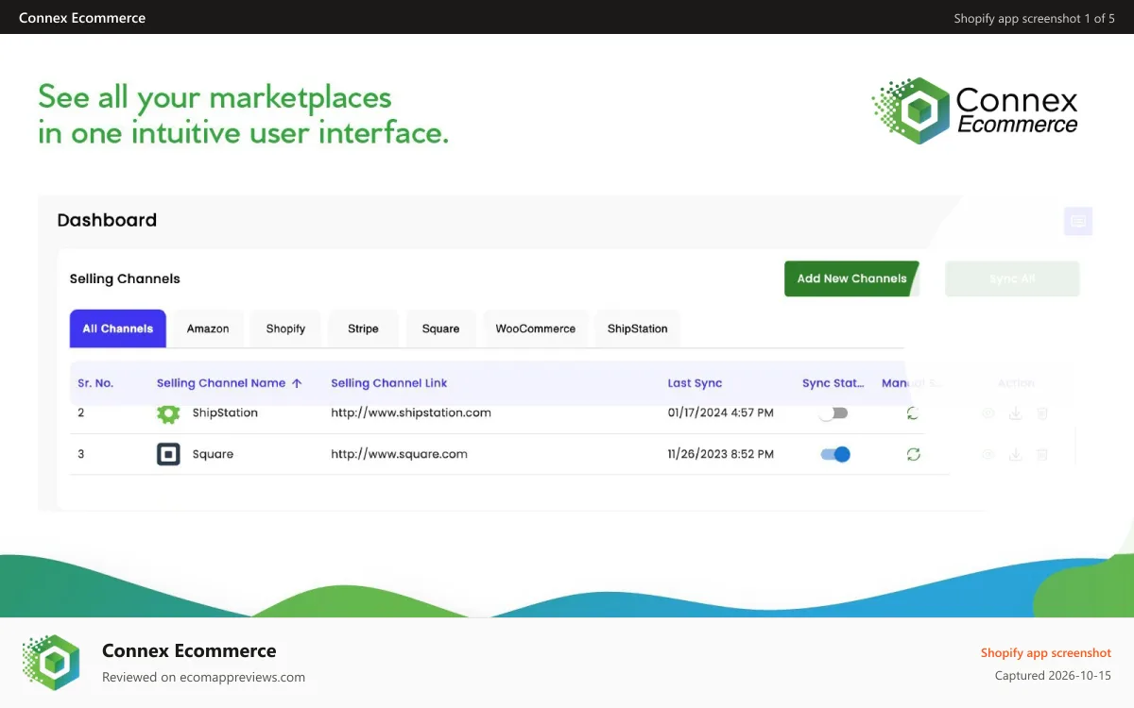Click the 01/17/2024 4:57 PM sync date

pyautogui.click(x=720, y=413)
